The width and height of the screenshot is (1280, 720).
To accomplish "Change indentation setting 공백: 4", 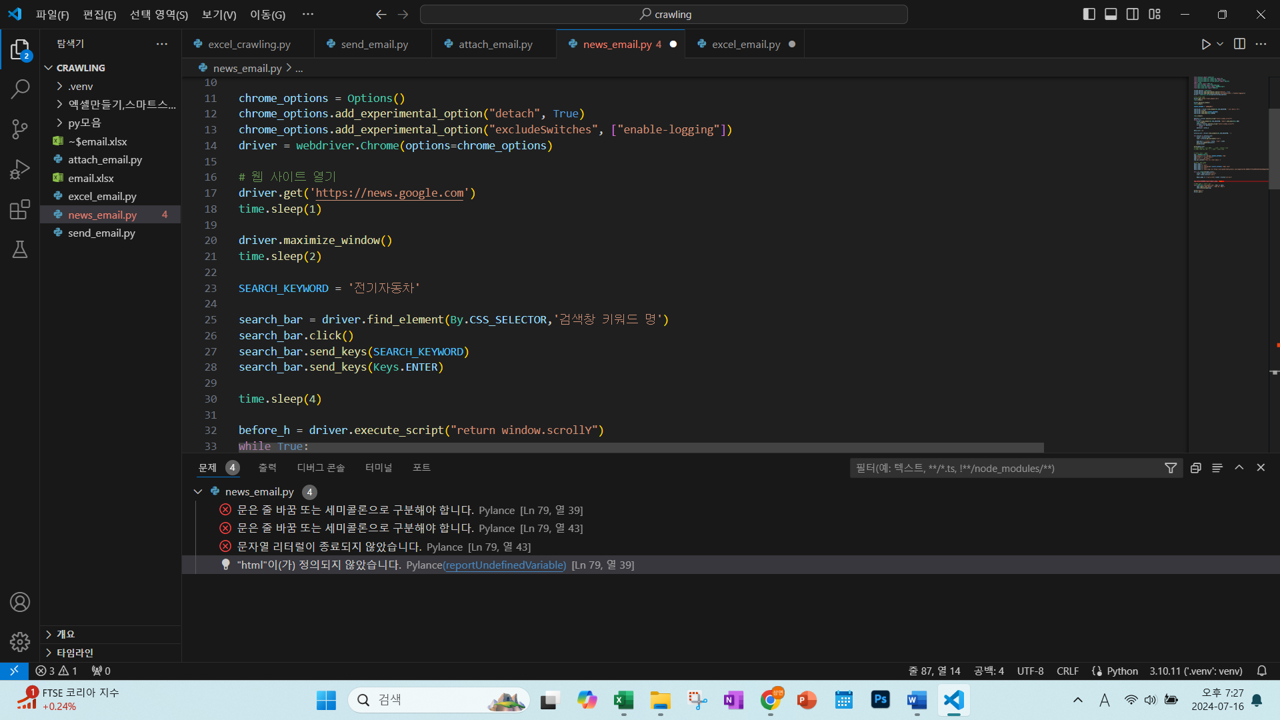I will [989, 671].
